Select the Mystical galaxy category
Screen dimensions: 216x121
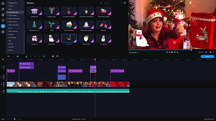(14, 25)
